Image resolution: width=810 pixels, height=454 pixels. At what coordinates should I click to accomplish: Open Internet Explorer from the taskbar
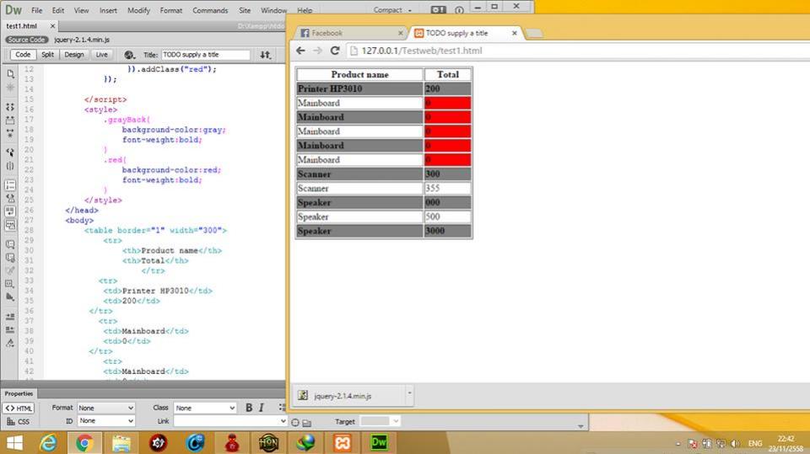(x=48, y=443)
